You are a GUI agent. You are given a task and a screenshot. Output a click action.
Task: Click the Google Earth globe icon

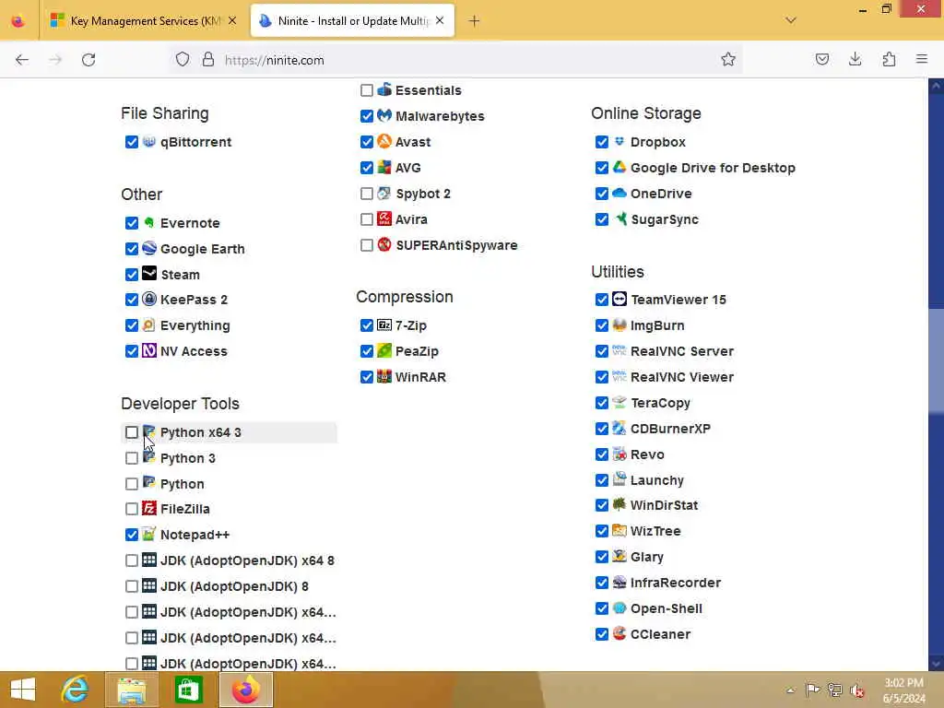click(149, 248)
